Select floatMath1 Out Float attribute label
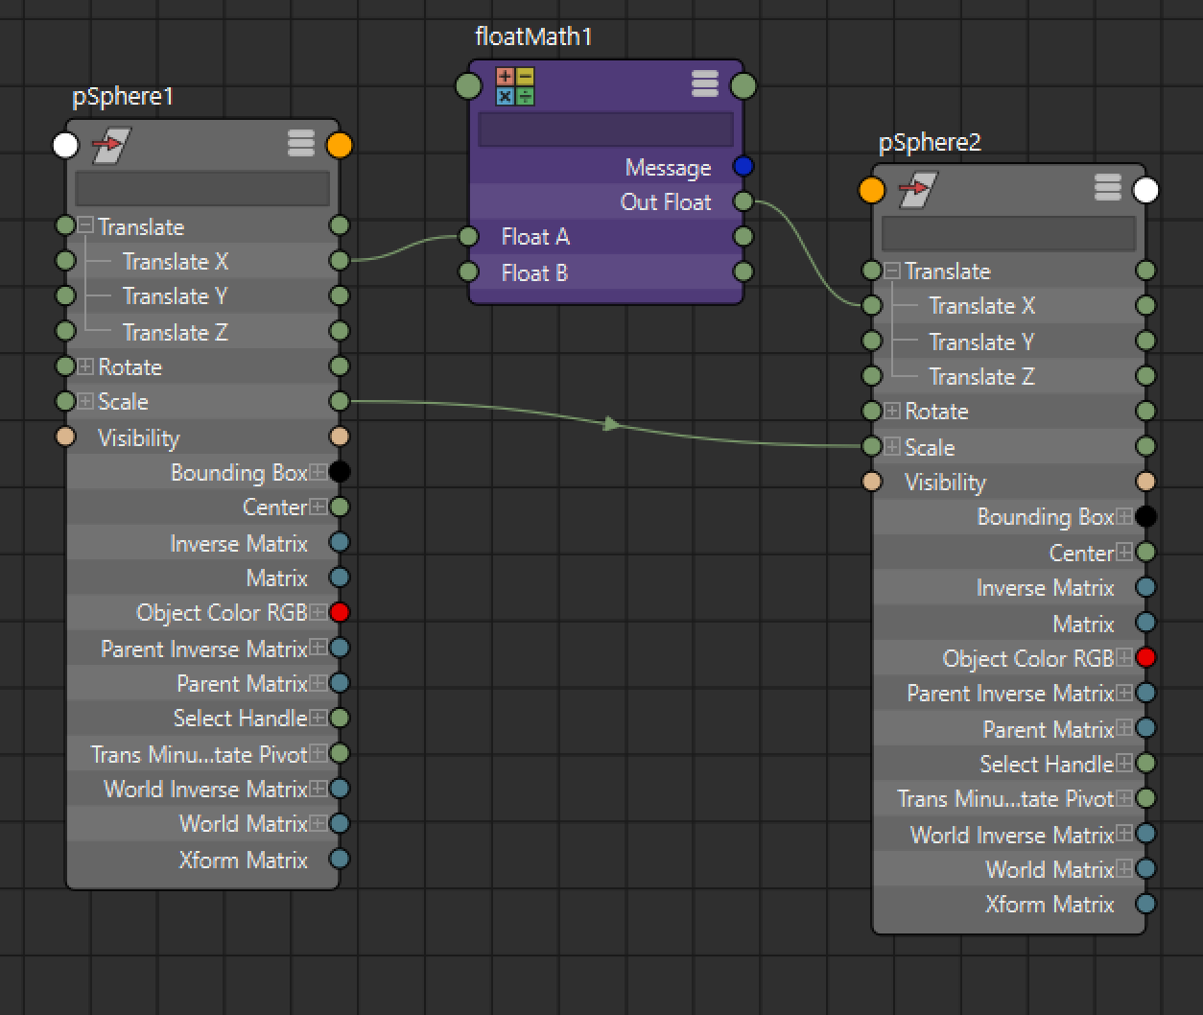1203x1015 pixels. (666, 201)
